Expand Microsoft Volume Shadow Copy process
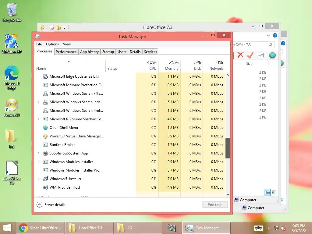Image resolution: width=312 pixels, height=234 pixels. point(38,119)
